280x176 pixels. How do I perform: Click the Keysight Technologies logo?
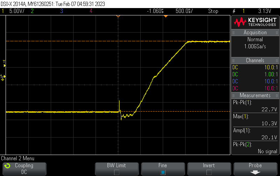(x=255, y=22)
